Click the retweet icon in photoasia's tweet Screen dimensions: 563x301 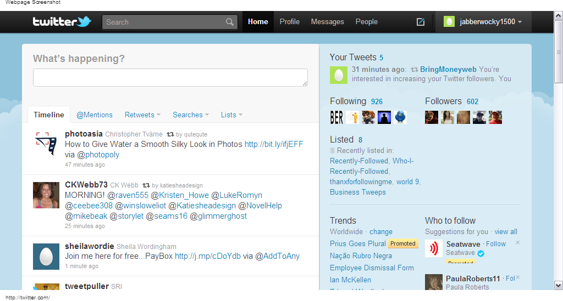[x=170, y=134]
